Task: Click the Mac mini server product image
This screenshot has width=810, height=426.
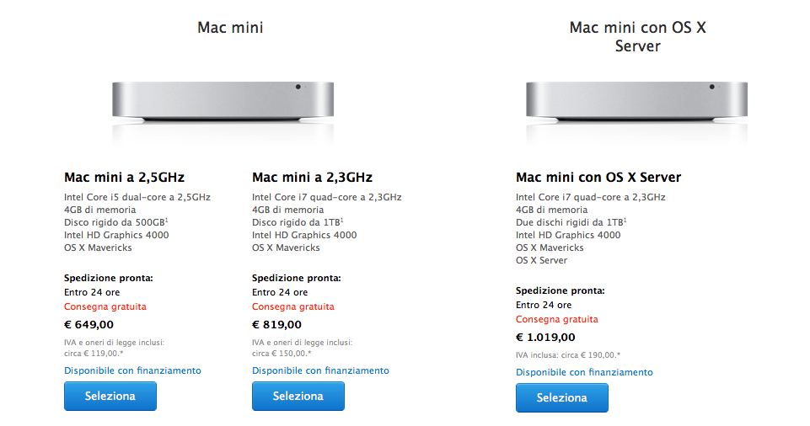Action: pos(638,100)
